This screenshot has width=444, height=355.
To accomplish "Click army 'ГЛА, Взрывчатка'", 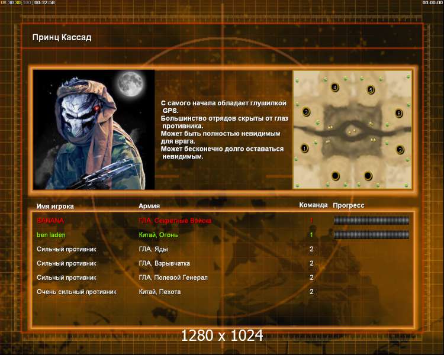I will [164, 263].
